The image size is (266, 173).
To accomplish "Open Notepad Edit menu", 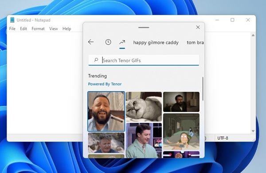I will [x=23, y=29].
